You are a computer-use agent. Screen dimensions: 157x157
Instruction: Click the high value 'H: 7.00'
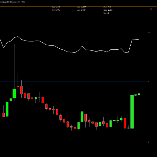tap(82, 7)
